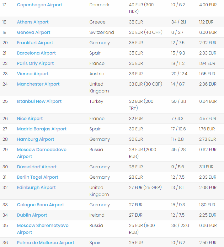224x247 pixels.
Task: Click the Edinburgh Airport link
Action: (x=36, y=187)
